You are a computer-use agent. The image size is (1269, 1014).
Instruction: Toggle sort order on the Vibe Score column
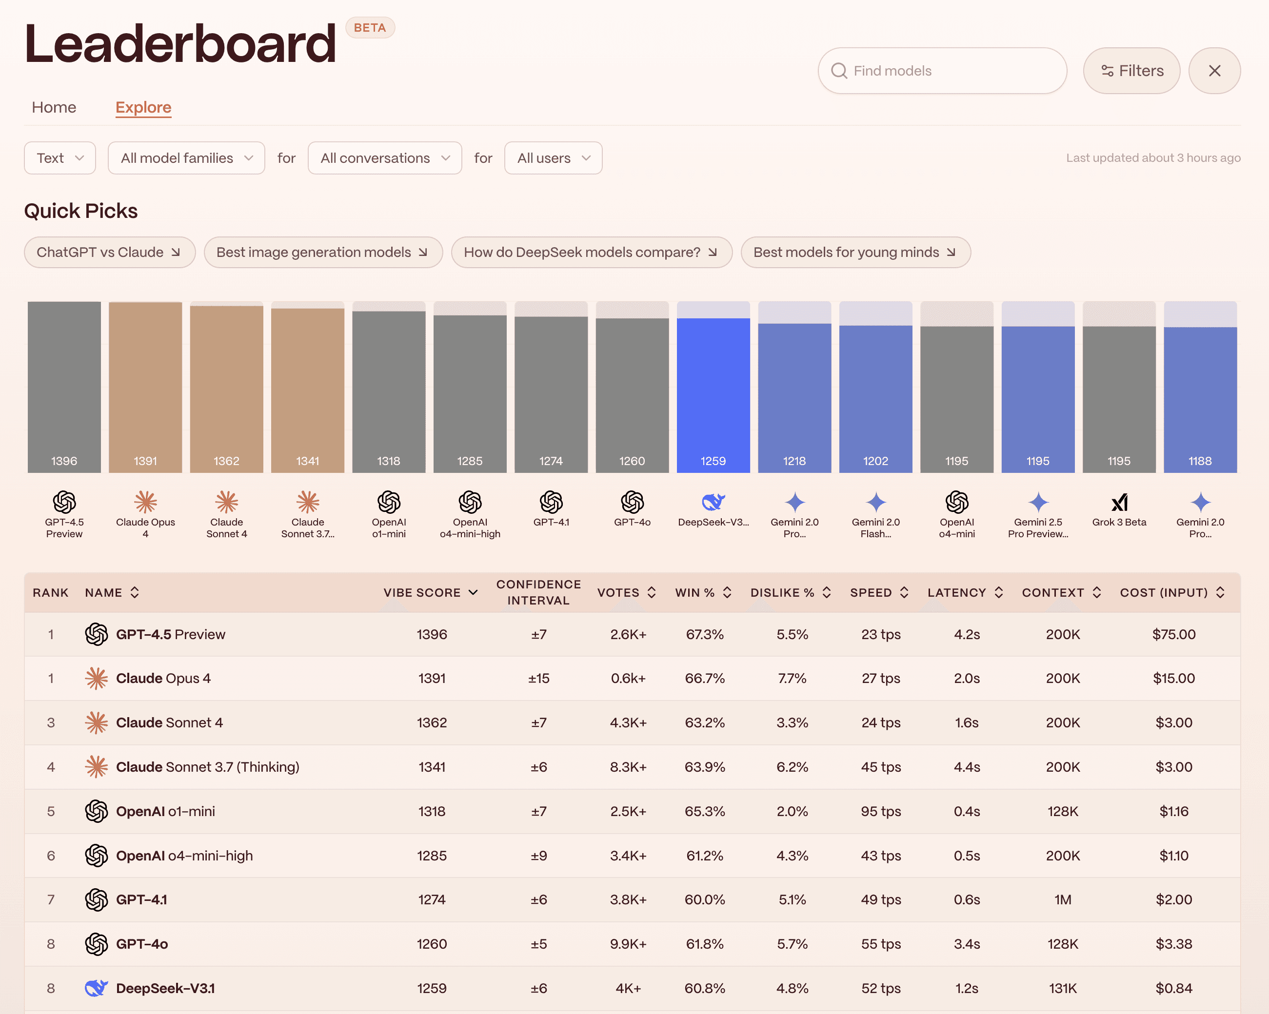click(x=474, y=593)
